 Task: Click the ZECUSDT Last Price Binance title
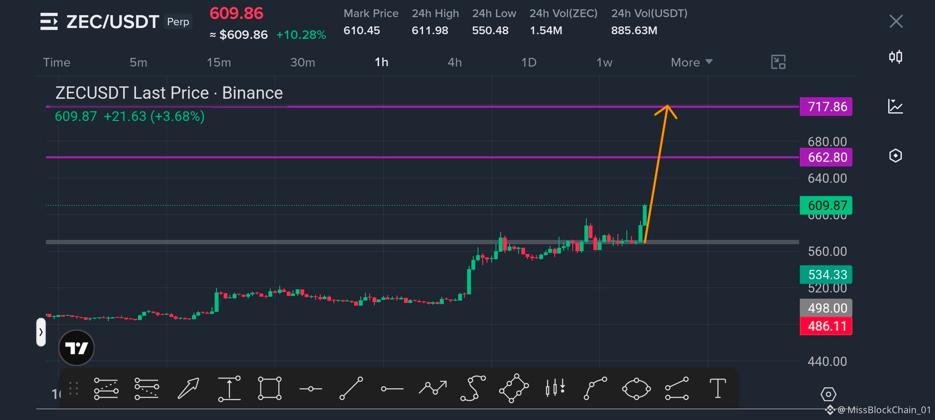point(169,93)
